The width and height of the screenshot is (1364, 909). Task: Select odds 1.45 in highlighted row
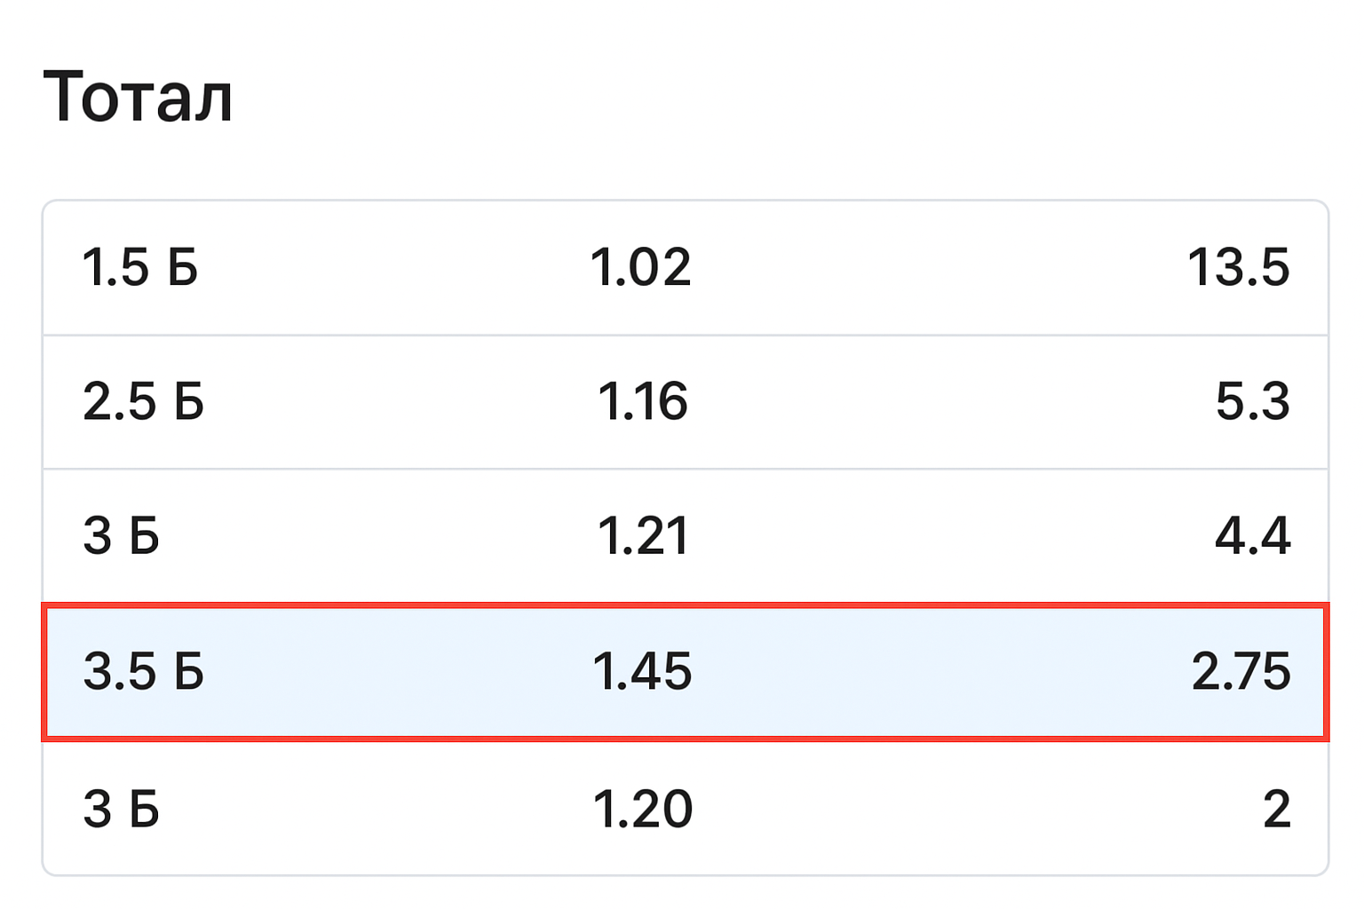pyautogui.click(x=641, y=671)
